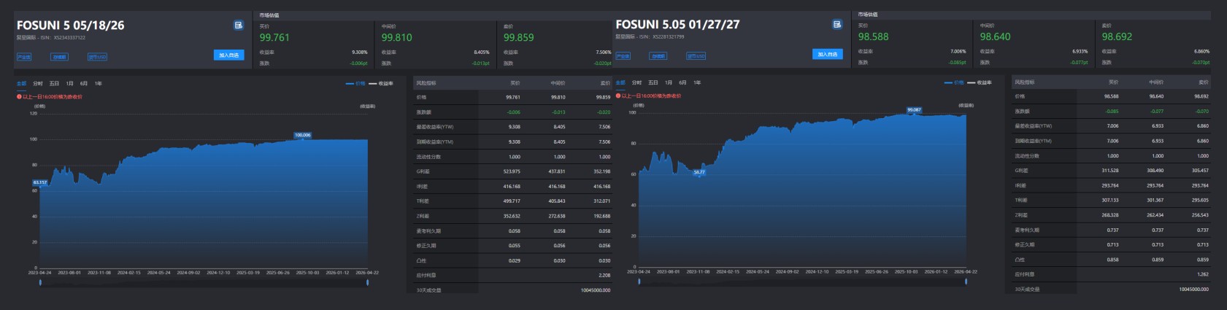Click the red warning icon above left chart
Image resolution: width=1227 pixels, height=310 pixels.
pos(19,96)
